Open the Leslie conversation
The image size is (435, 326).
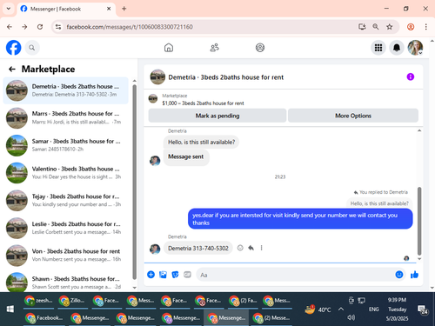pos(65,228)
